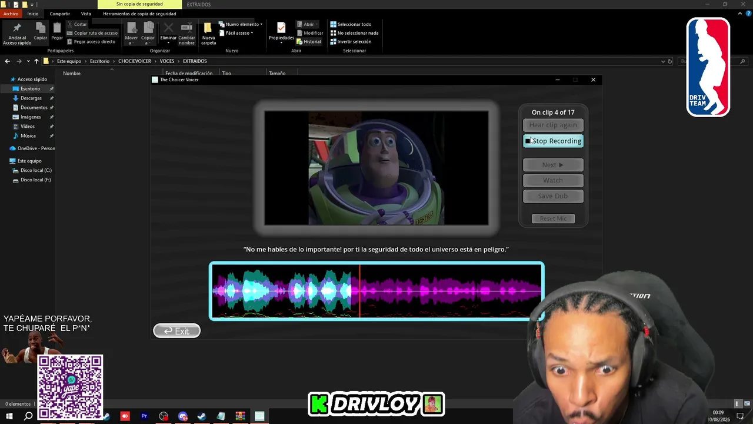
Task: Click VOCES in the address breadcrumb
Action: pyautogui.click(x=167, y=61)
